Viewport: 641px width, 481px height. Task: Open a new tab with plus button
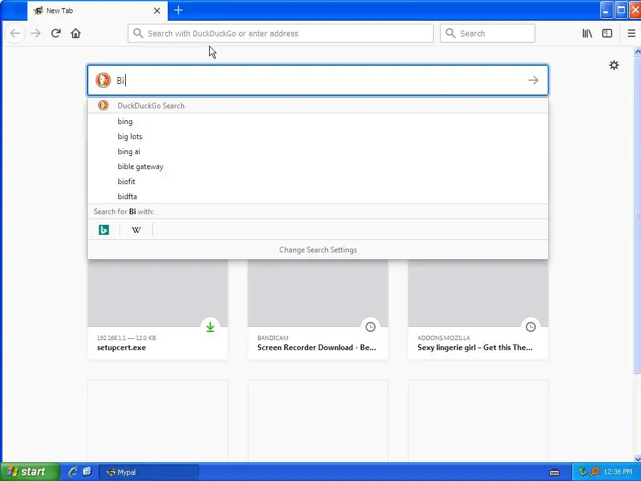178,10
